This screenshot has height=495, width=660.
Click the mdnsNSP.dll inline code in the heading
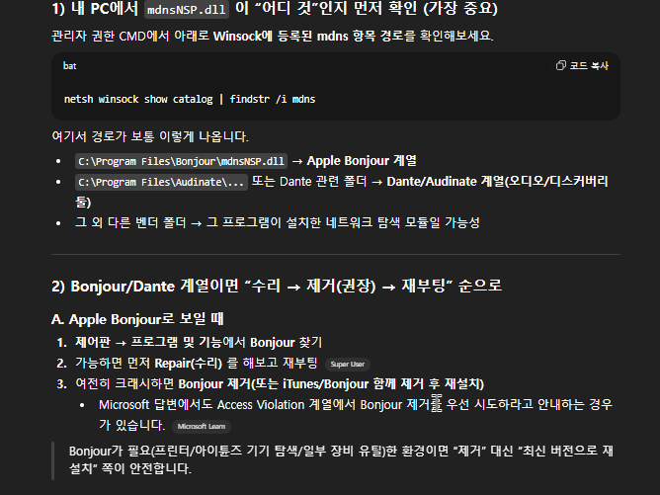[187, 10]
